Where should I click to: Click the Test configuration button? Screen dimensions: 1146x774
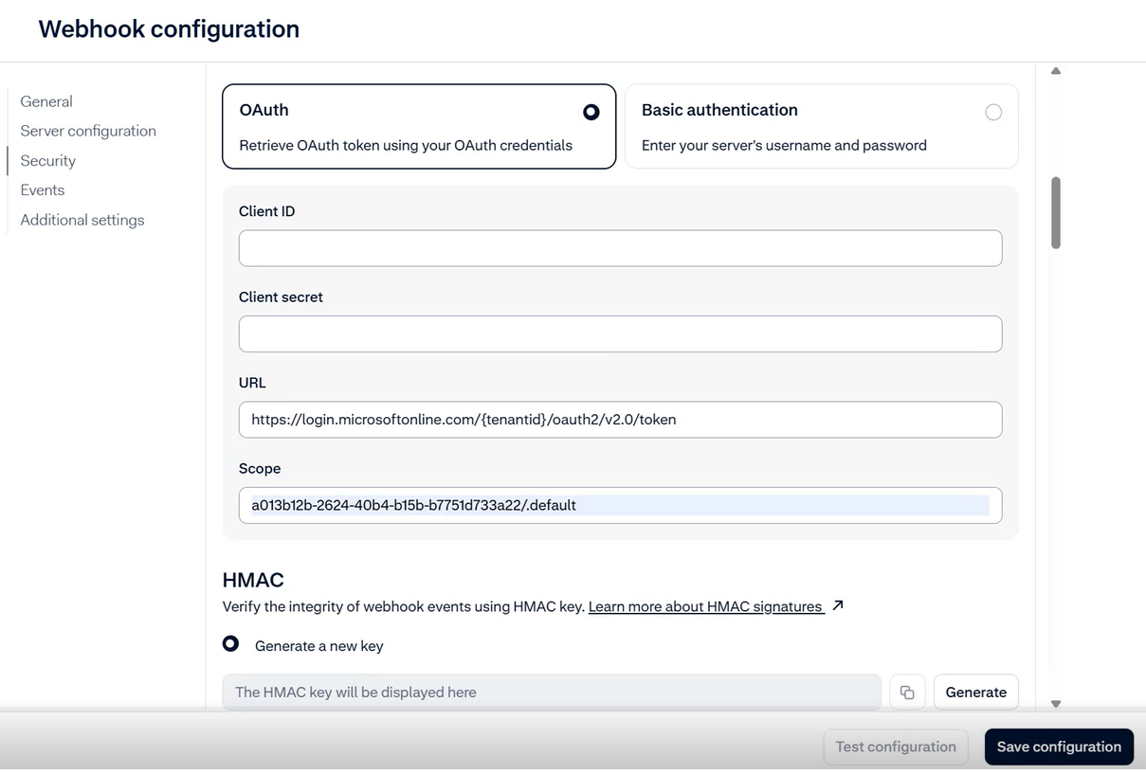[895, 747]
